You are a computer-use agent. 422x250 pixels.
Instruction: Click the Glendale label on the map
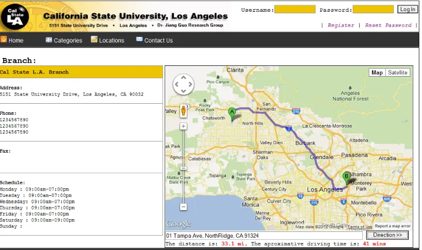(321, 157)
